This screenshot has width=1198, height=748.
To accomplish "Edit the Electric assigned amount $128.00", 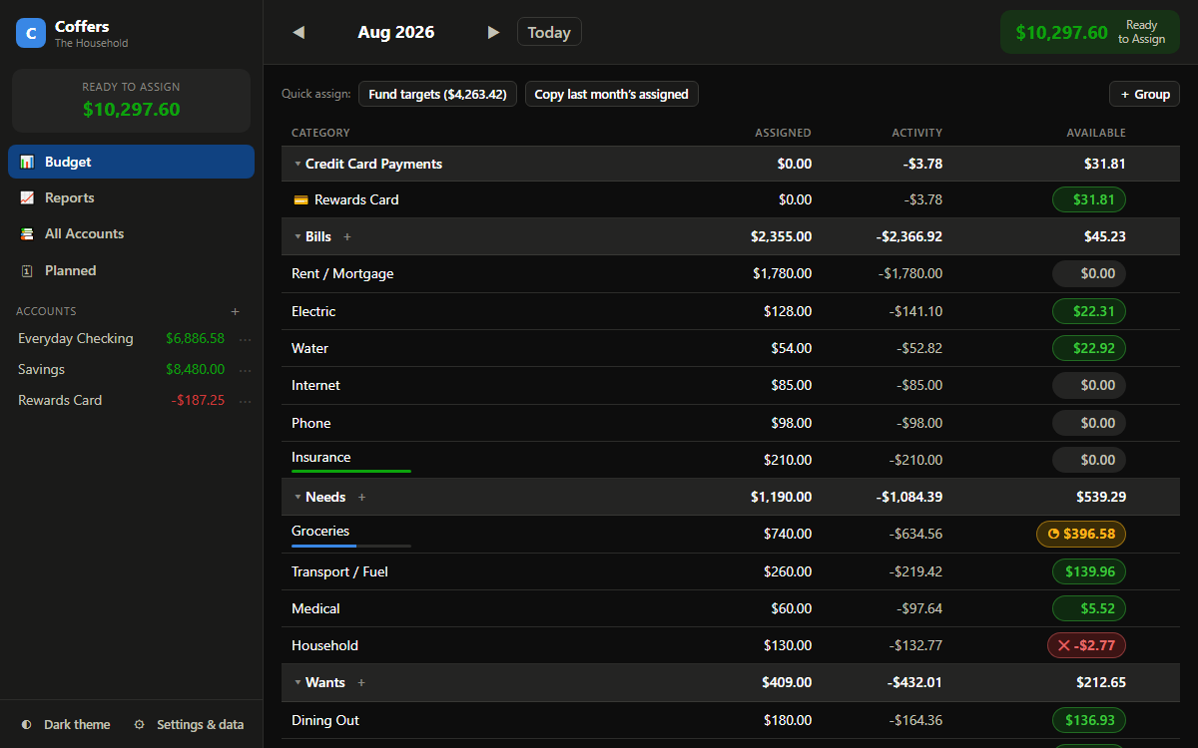I will pos(788,311).
